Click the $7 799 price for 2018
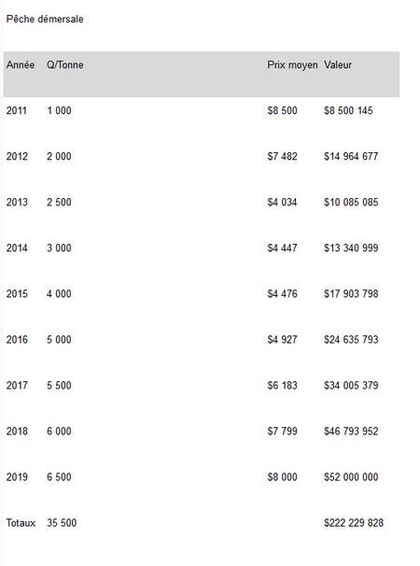420x566 pixels. tap(282, 432)
